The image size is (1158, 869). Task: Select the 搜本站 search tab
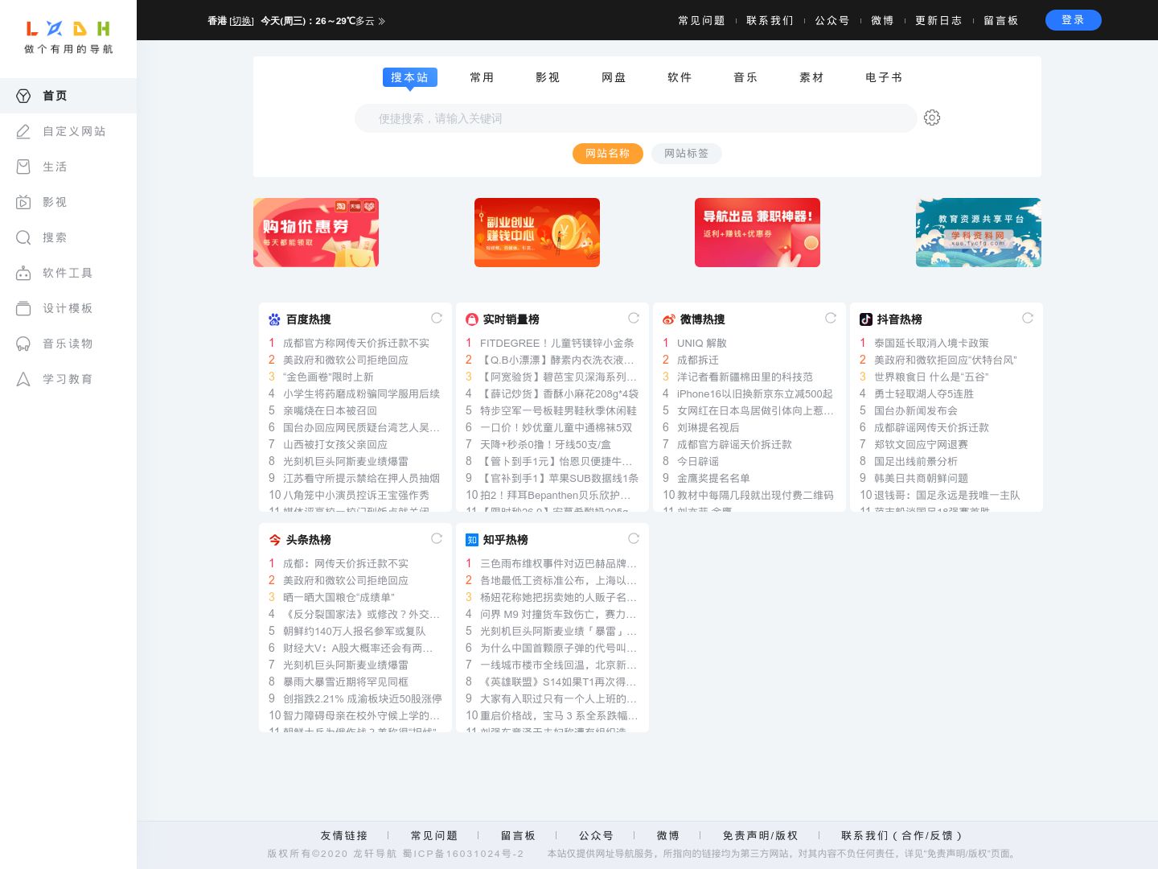click(x=409, y=77)
